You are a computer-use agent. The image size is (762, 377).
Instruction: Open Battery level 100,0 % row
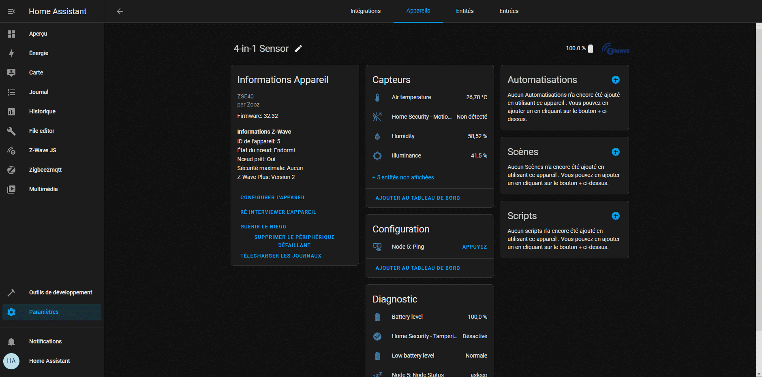coord(430,317)
